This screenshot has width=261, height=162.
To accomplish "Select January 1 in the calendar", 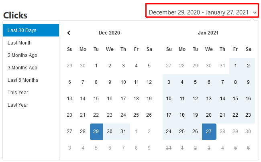I will click(x=235, y=66).
